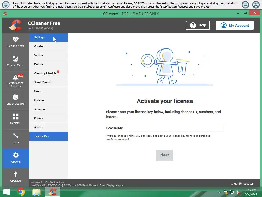Select the Options gear section

(x=16, y=158)
